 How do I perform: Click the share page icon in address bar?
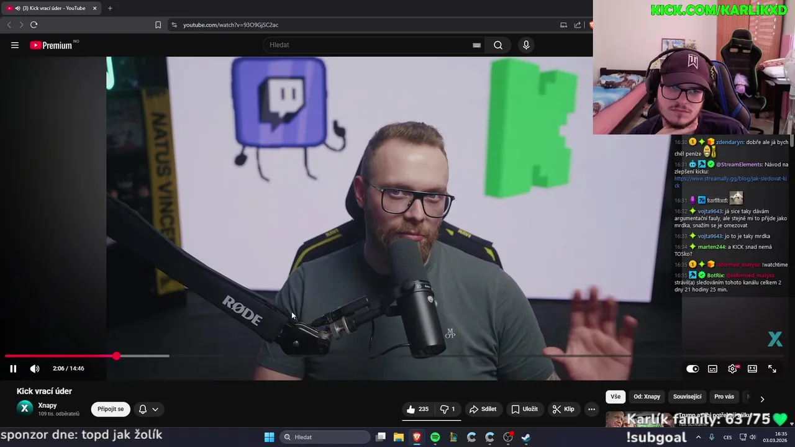(x=578, y=25)
